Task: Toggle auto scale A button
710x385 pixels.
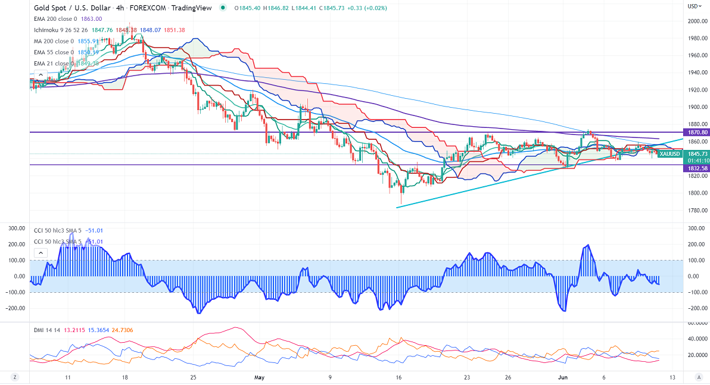Action: pyautogui.click(x=698, y=377)
